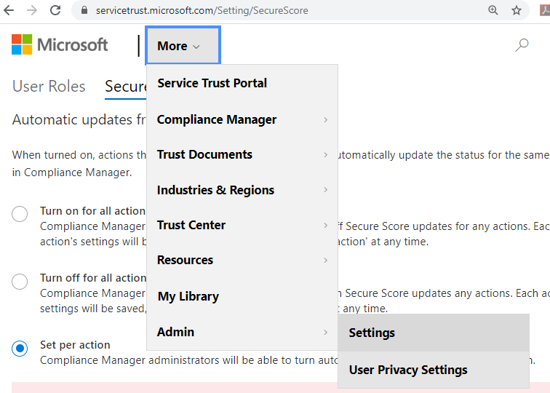Open My Library menu item
This screenshot has width=550, height=393.
click(188, 296)
